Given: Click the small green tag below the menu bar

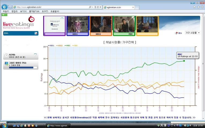Looking at the screenshot, I should click(x=5, y=15).
